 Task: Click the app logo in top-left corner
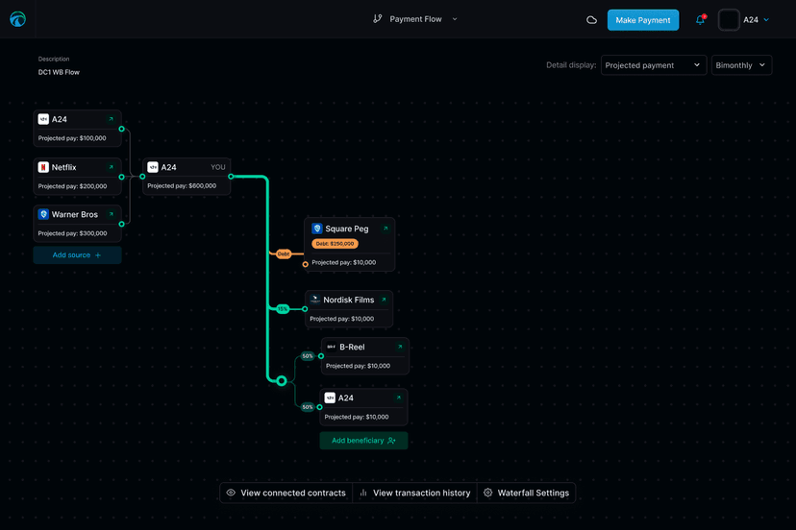tap(17, 19)
